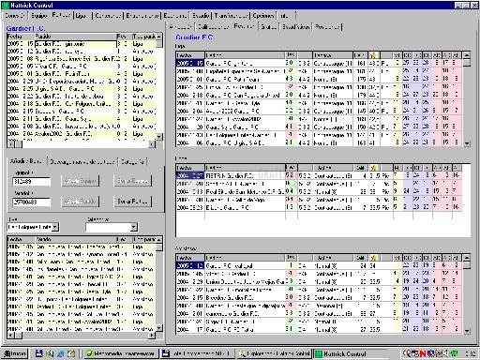
Task: Open the Transferencias tab
Action: tap(232, 15)
